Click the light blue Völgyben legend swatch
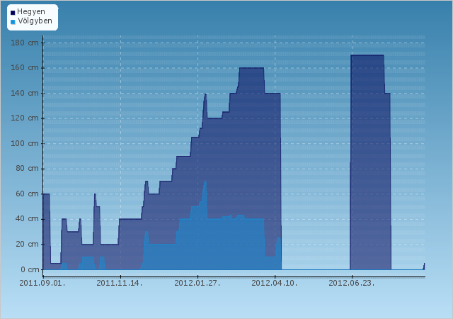The width and height of the screenshot is (453, 319). click(x=13, y=22)
